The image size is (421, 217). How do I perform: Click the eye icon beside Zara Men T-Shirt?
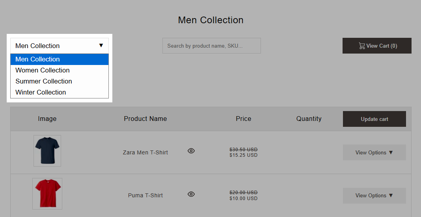click(x=191, y=151)
